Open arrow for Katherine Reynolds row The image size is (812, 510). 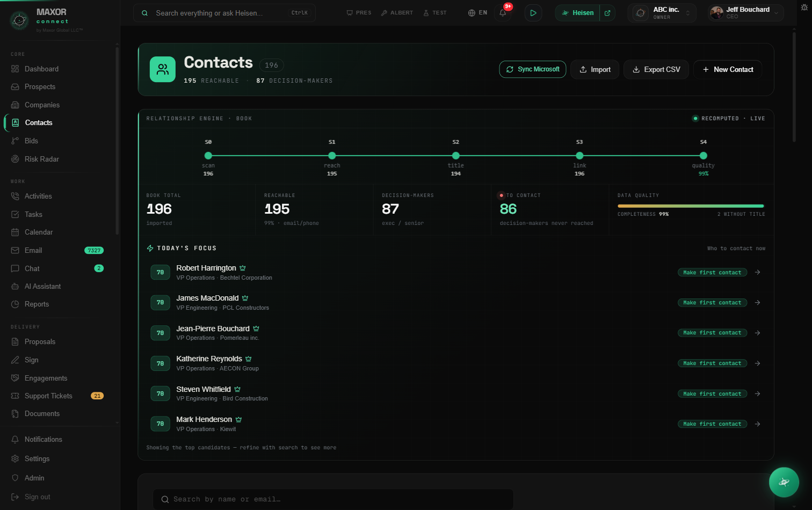(x=757, y=363)
